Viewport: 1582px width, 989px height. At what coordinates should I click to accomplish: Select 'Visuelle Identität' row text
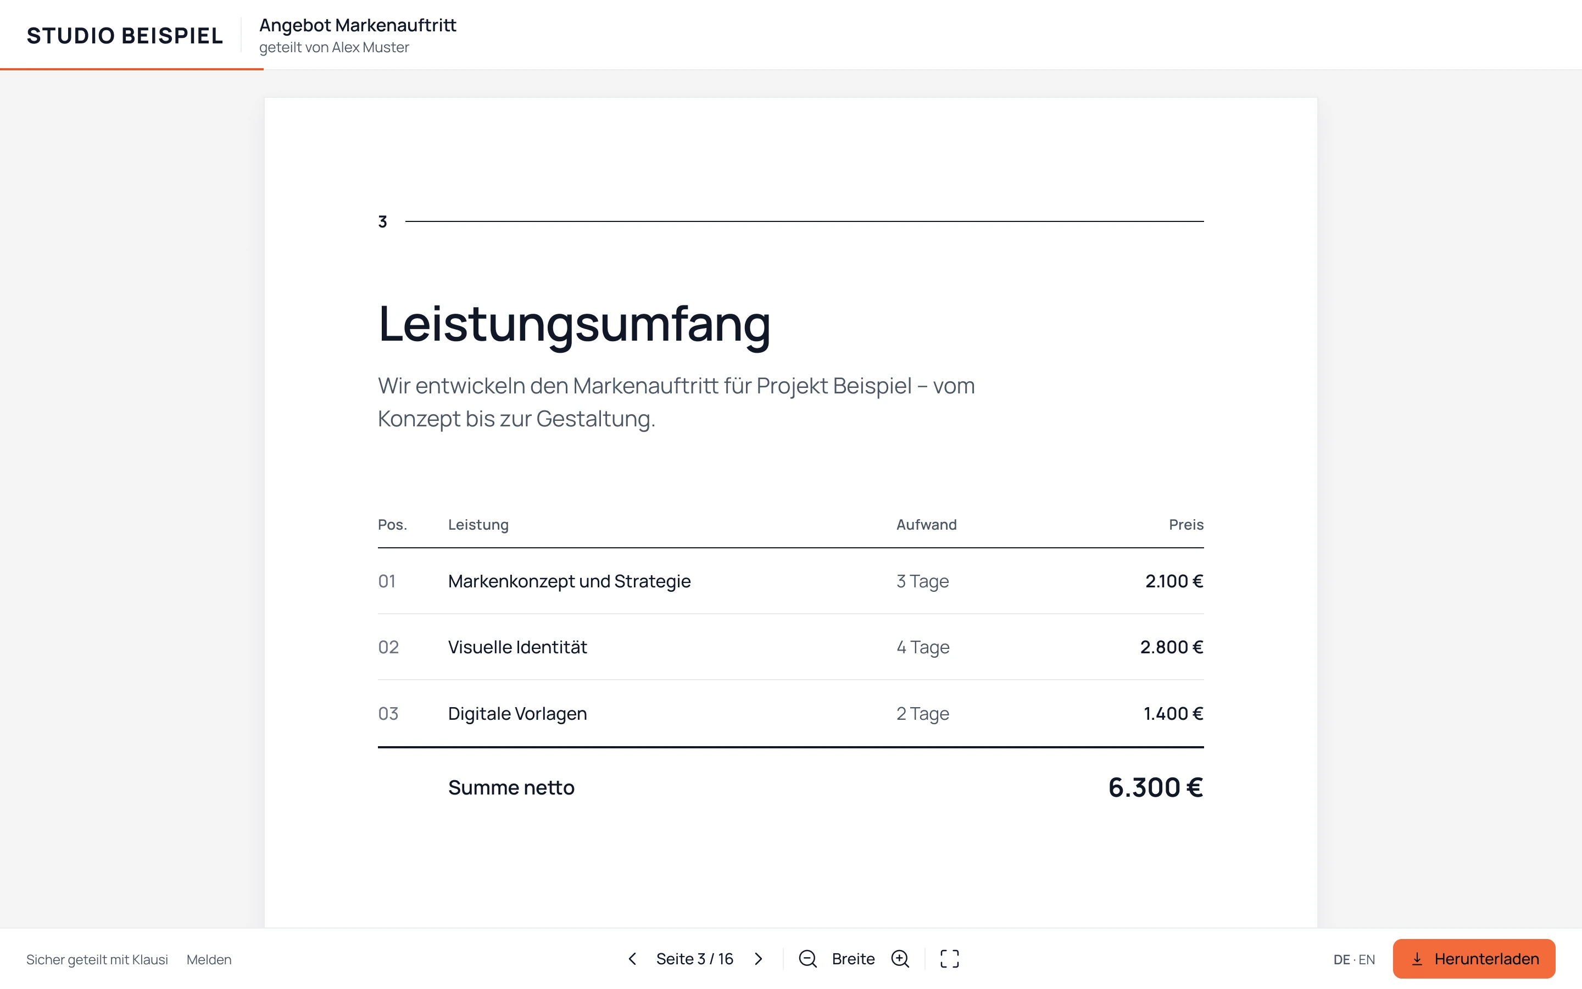(517, 647)
